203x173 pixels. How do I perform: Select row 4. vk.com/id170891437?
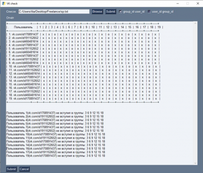click(83, 45)
